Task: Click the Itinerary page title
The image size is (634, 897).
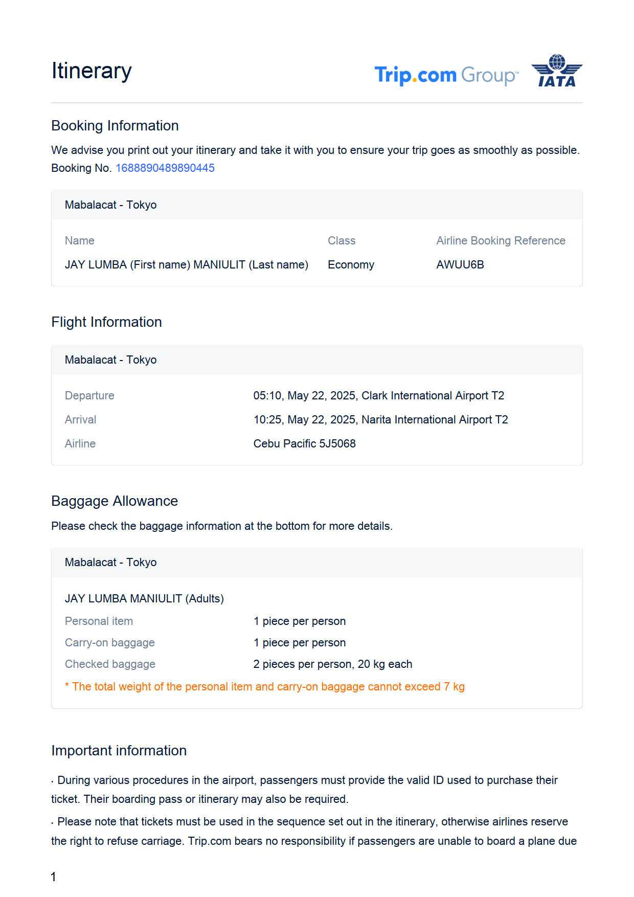Action: click(x=92, y=71)
